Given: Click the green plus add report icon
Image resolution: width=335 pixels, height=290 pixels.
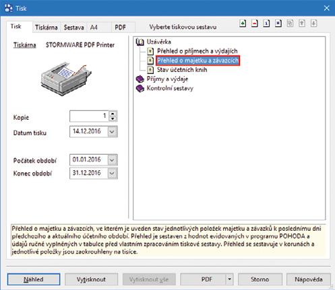Looking at the screenshot, I should (x=243, y=24).
